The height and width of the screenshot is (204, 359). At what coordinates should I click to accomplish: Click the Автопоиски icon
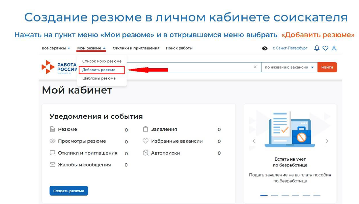pyautogui.click(x=145, y=153)
